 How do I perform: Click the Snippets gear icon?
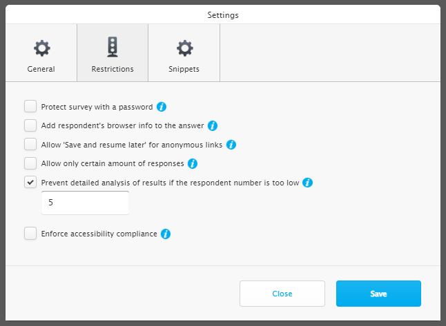[184, 48]
